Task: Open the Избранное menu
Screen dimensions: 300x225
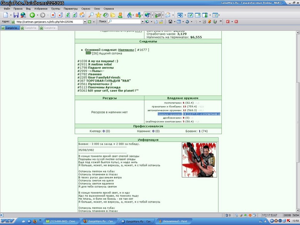Action: coord(41,8)
